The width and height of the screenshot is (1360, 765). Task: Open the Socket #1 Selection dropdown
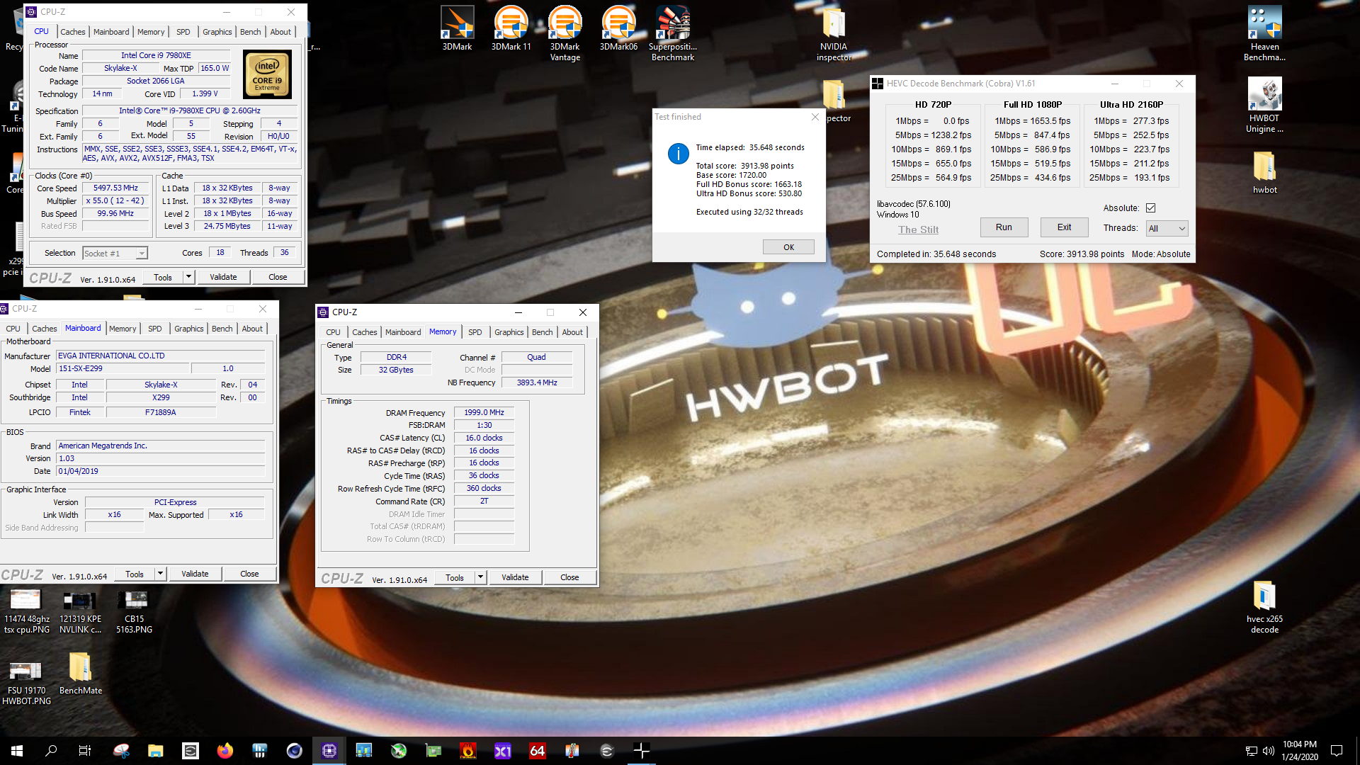click(115, 253)
